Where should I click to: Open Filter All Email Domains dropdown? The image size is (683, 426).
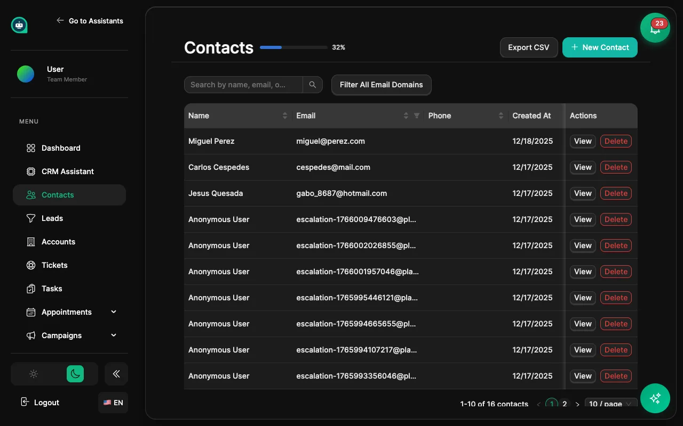coord(382,85)
